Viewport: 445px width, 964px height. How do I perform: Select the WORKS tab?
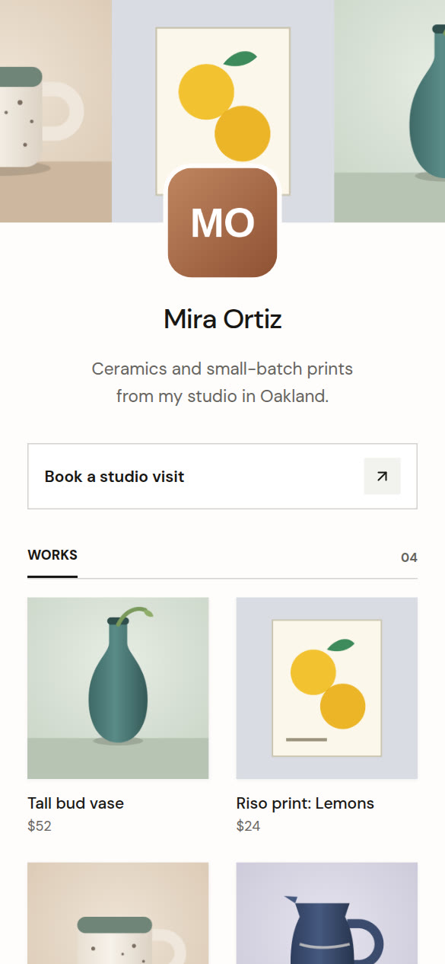pos(52,557)
